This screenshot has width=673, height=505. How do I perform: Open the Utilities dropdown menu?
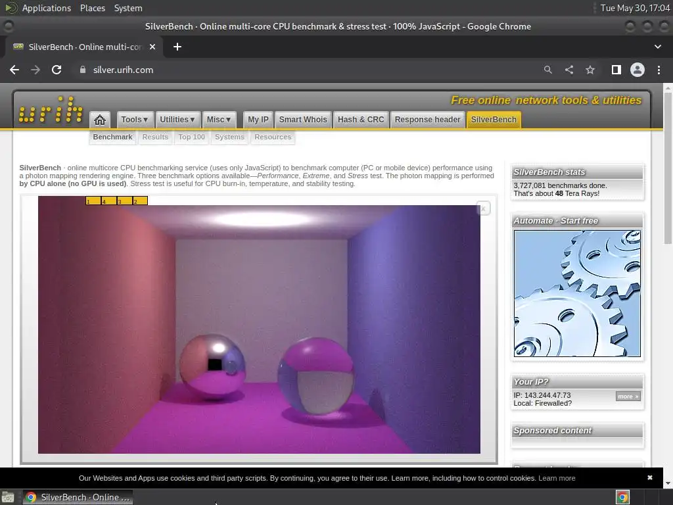coord(177,120)
